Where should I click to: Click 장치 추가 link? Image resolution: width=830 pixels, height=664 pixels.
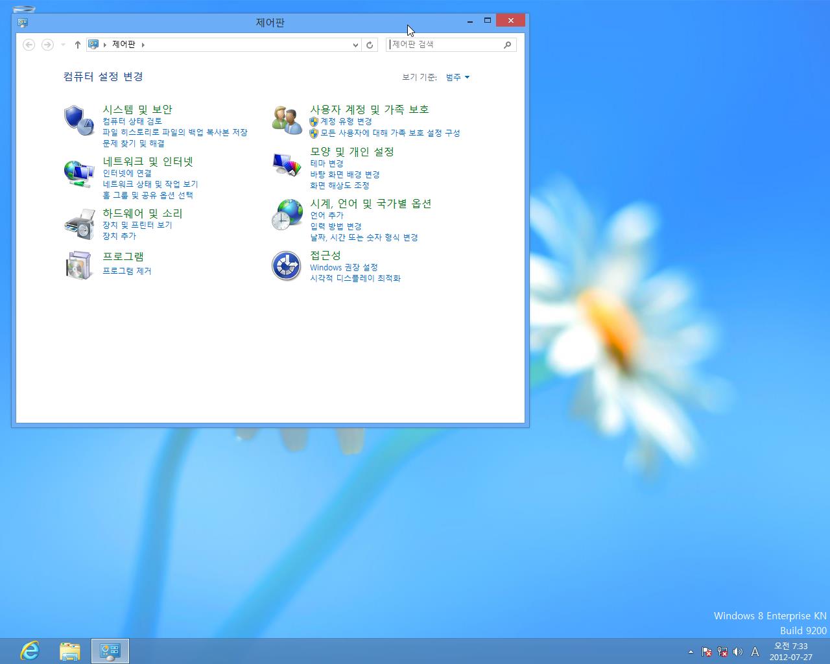(x=119, y=236)
